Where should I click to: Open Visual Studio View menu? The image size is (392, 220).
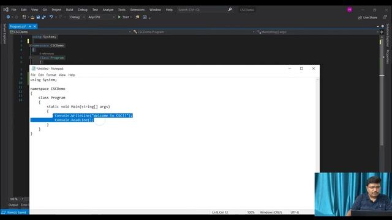[x=34, y=10]
